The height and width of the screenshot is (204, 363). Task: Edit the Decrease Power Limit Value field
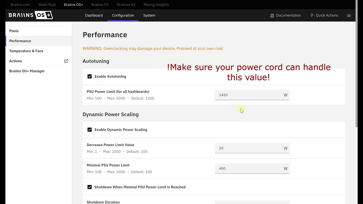(x=252, y=148)
